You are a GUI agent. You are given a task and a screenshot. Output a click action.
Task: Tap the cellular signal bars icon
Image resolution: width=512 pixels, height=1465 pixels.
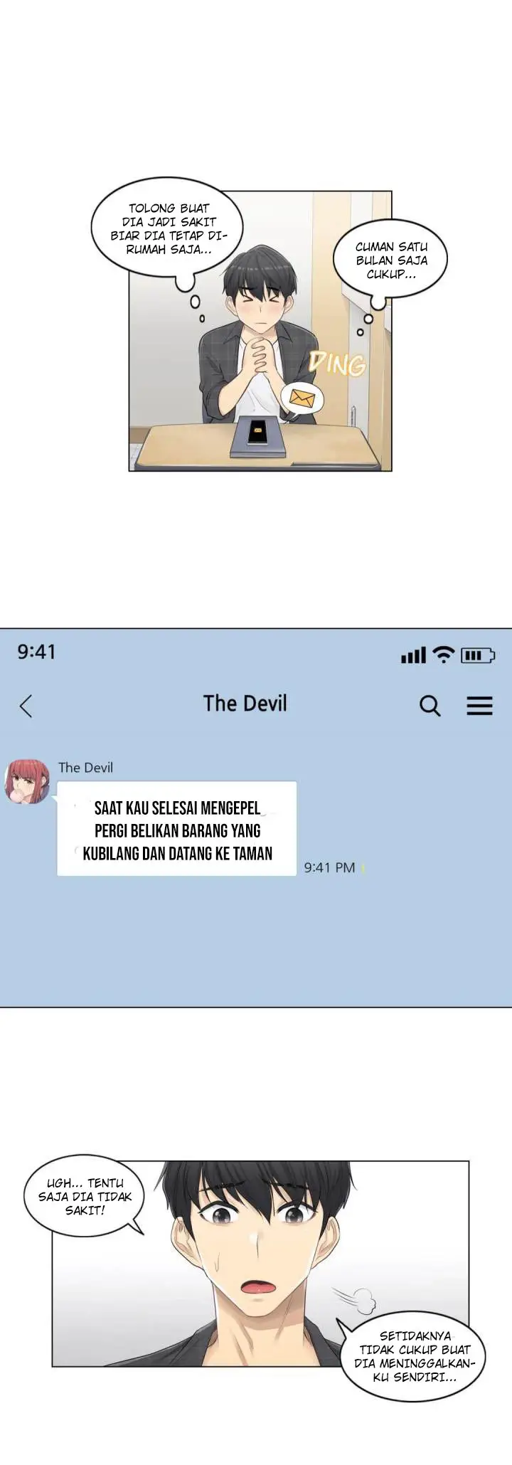(413, 655)
